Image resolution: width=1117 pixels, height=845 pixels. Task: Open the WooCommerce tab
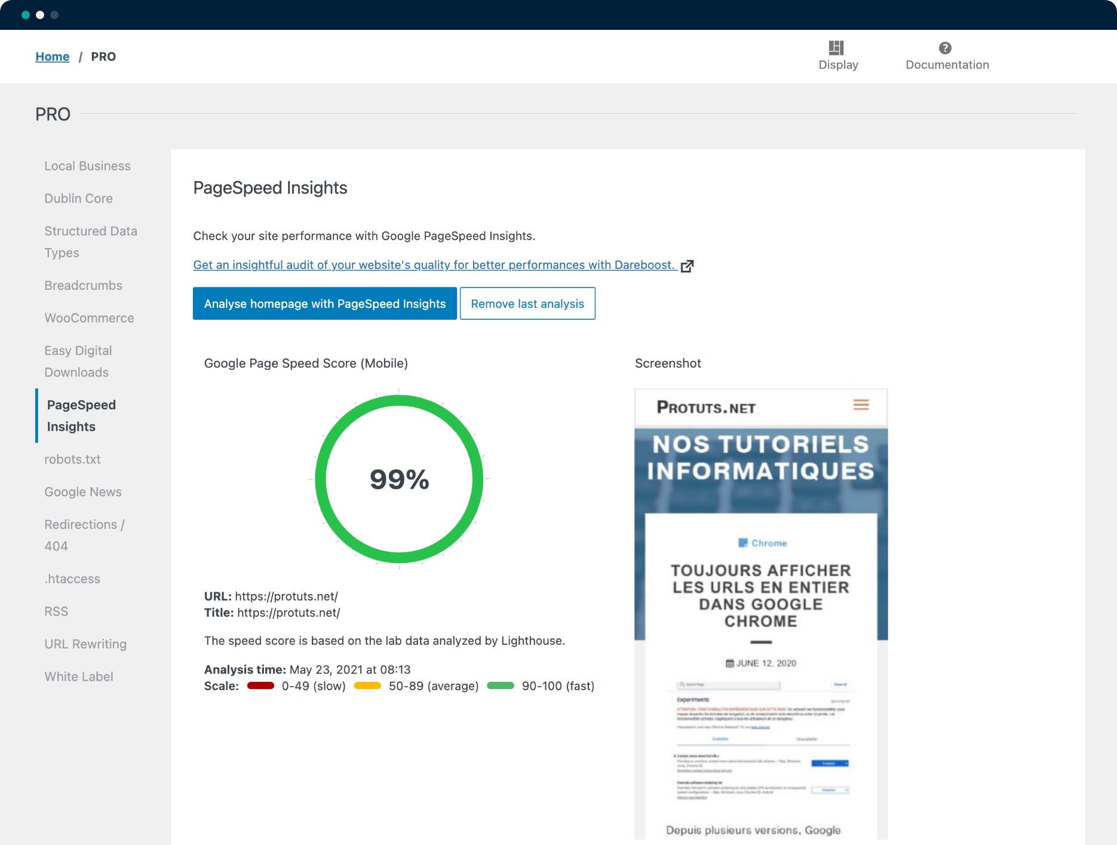coord(89,318)
